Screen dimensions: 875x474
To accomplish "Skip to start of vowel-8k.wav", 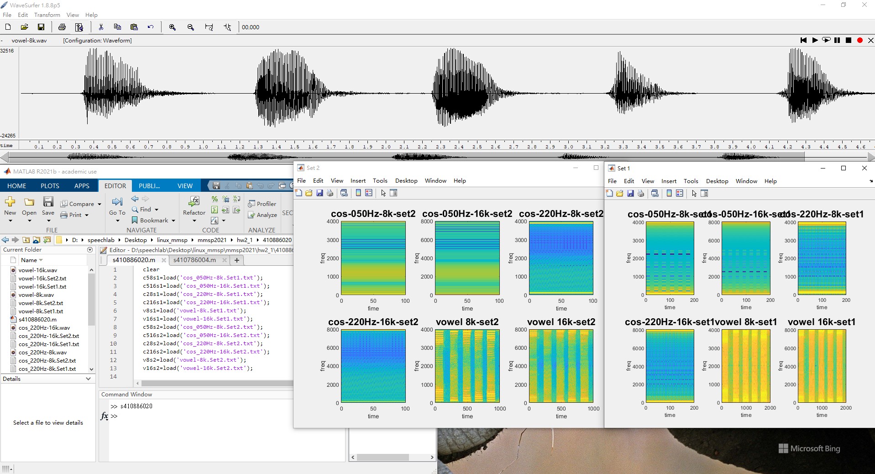I will coord(803,40).
